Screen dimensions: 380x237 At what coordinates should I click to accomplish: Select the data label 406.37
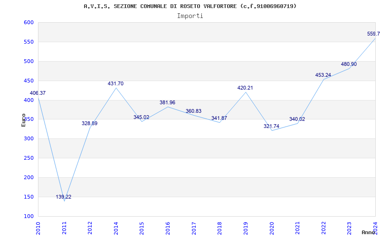tap(38, 93)
